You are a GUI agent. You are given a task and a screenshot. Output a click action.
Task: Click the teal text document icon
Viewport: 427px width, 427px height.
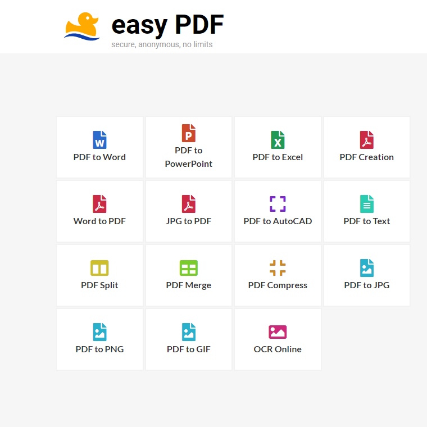(366, 204)
